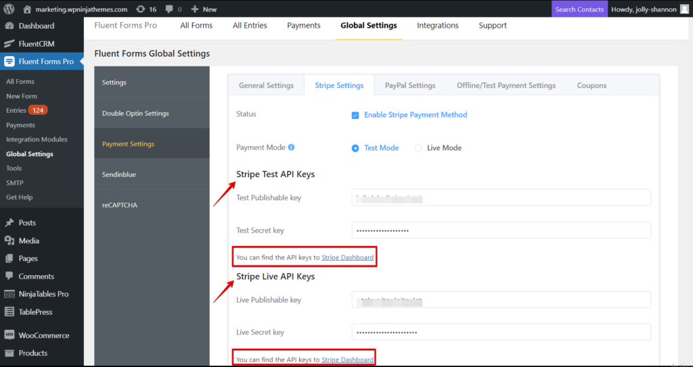Open the All Entries top tab

click(250, 26)
